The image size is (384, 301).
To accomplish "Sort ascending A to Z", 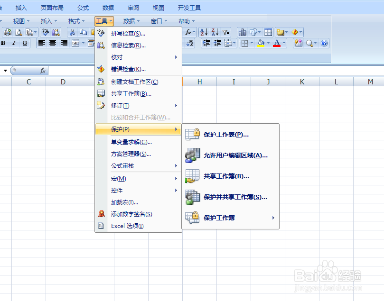I will [204, 32].
